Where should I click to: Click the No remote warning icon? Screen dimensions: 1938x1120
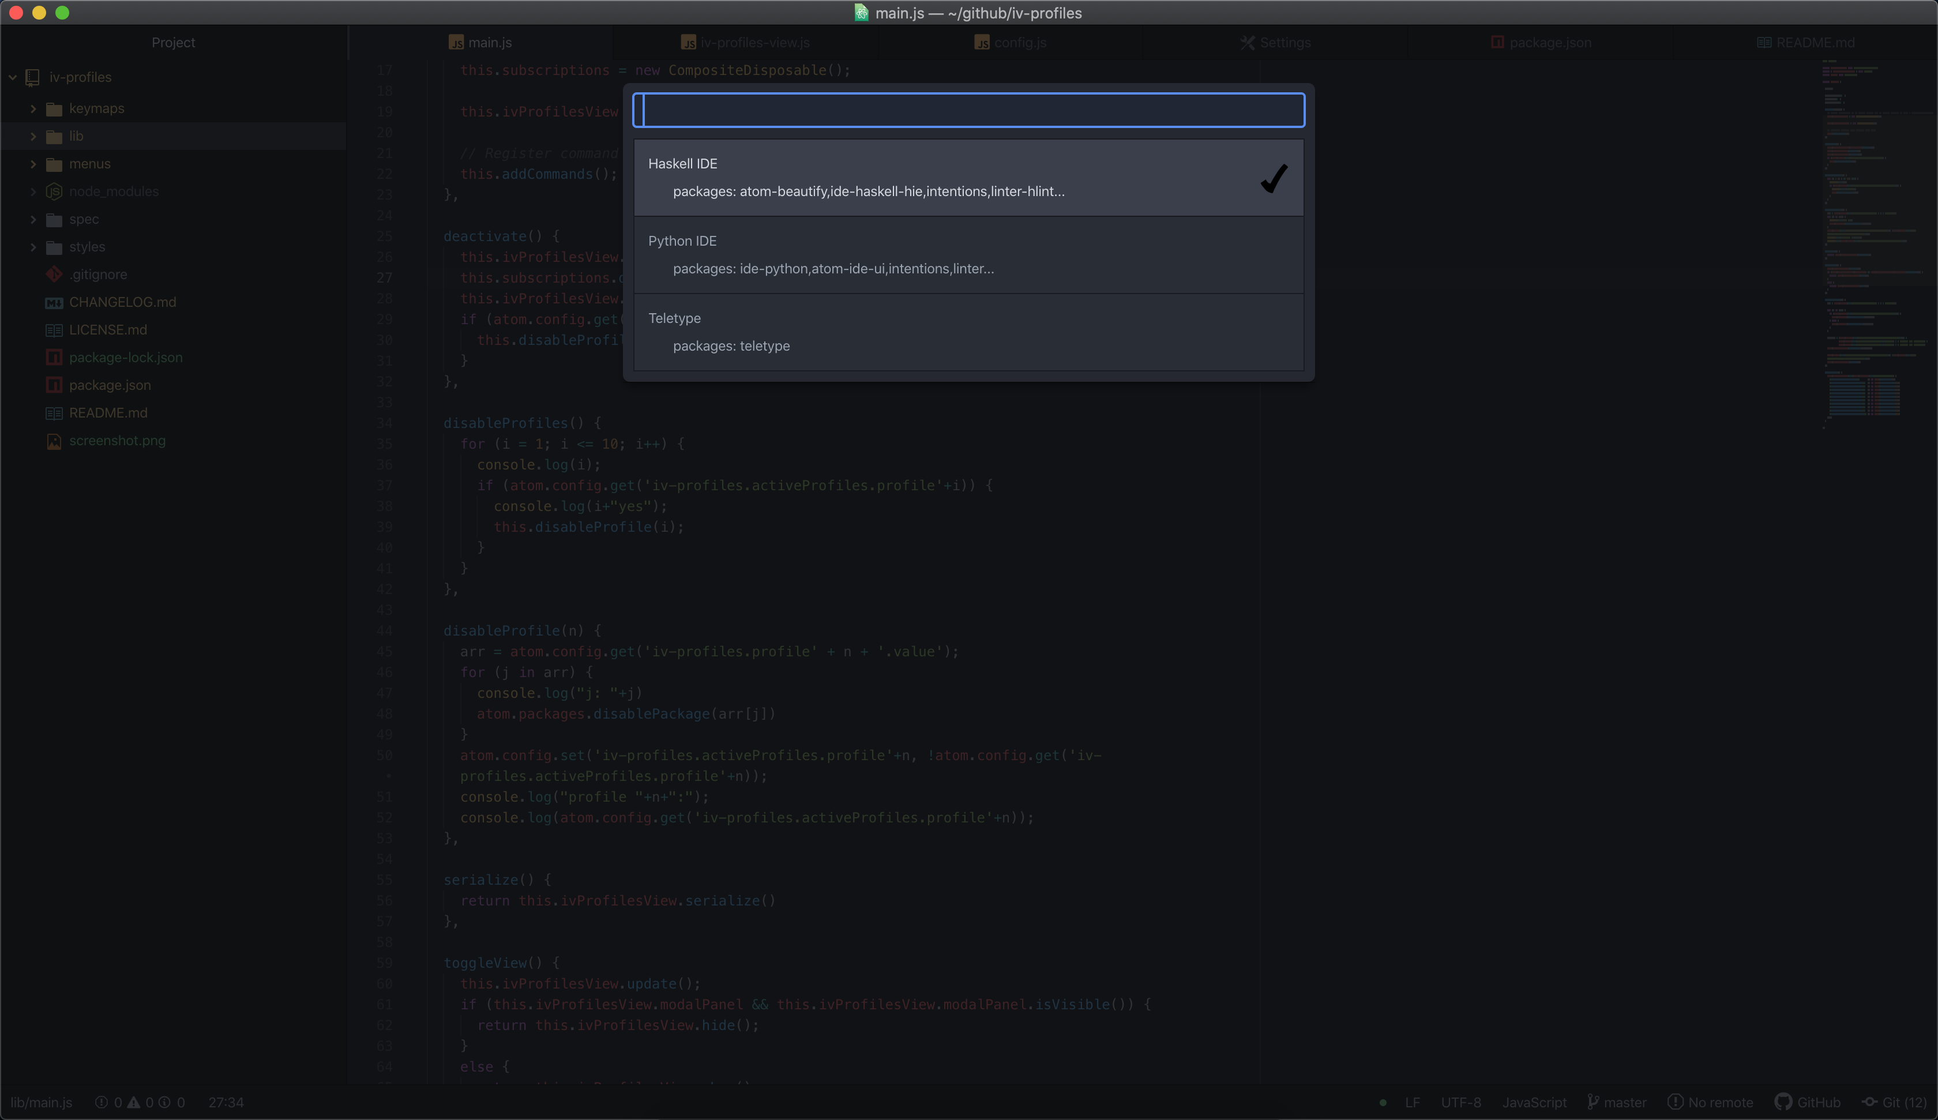click(x=1674, y=1102)
